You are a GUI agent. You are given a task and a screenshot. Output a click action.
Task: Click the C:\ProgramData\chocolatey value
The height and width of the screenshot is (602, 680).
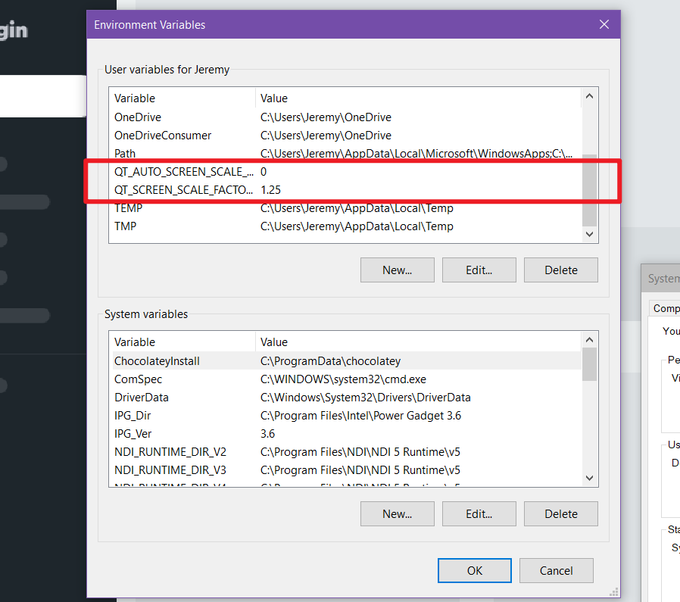click(330, 361)
